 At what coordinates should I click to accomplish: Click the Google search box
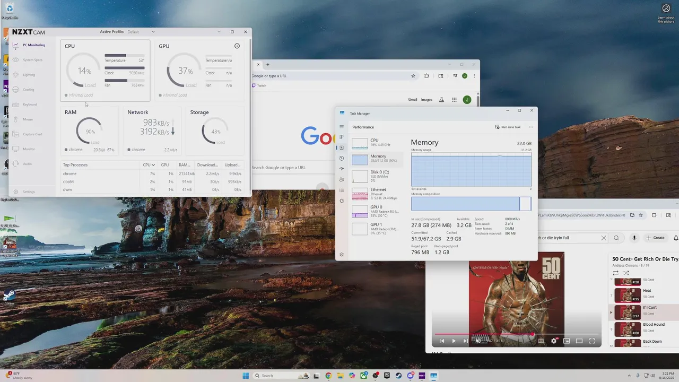[x=293, y=168]
